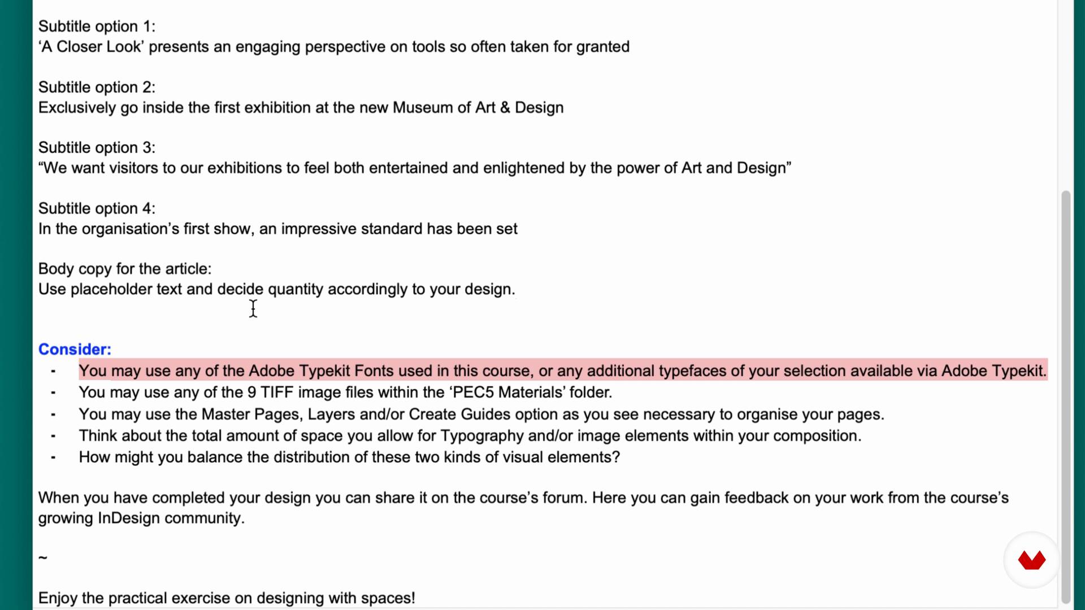Click 'Body copy for the article:' text
Image resolution: width=1085 pixels, height=610 pixels.
point(125,269)
